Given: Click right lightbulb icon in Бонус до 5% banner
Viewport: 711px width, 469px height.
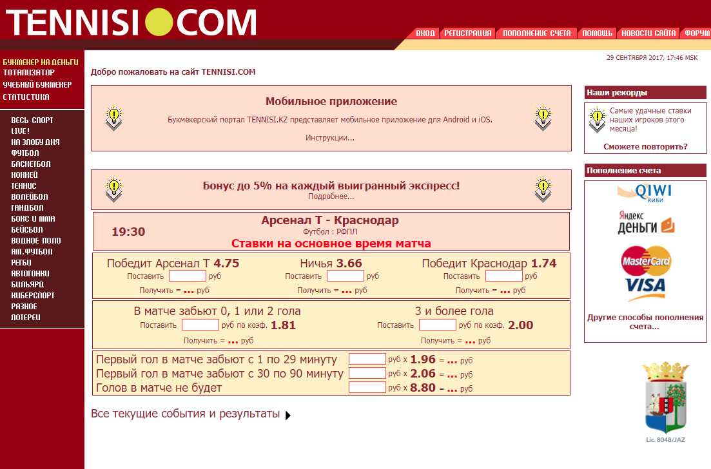Looking at the screenshot, I should pyautogui.click(x=543, y=189).
